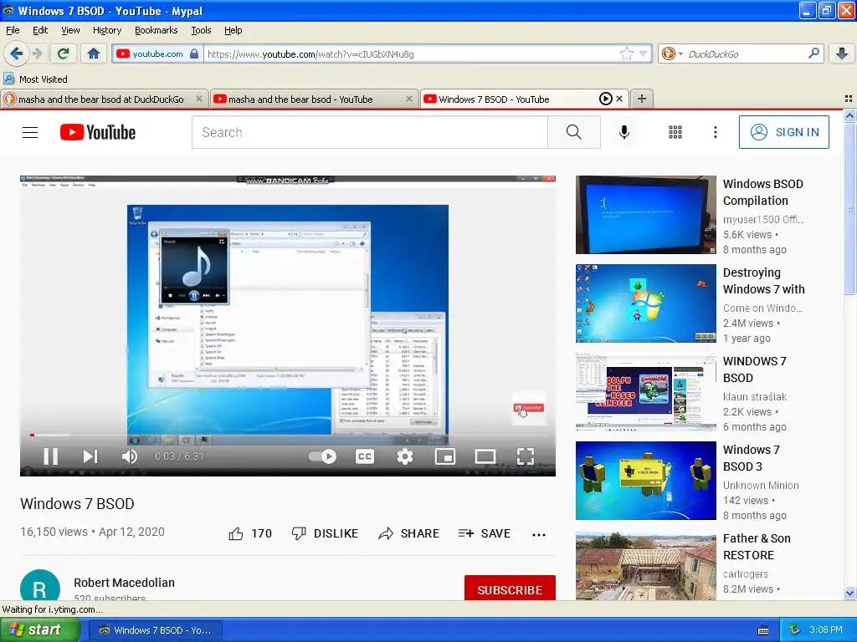This screenshot has width=857, height=642.
Task: Switch to theater mode
Action: 485,456
